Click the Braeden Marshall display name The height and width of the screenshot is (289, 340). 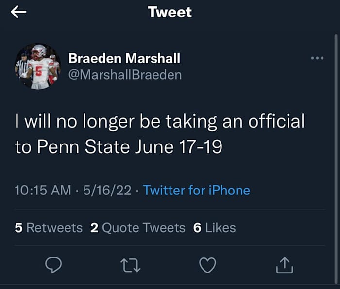124,59
